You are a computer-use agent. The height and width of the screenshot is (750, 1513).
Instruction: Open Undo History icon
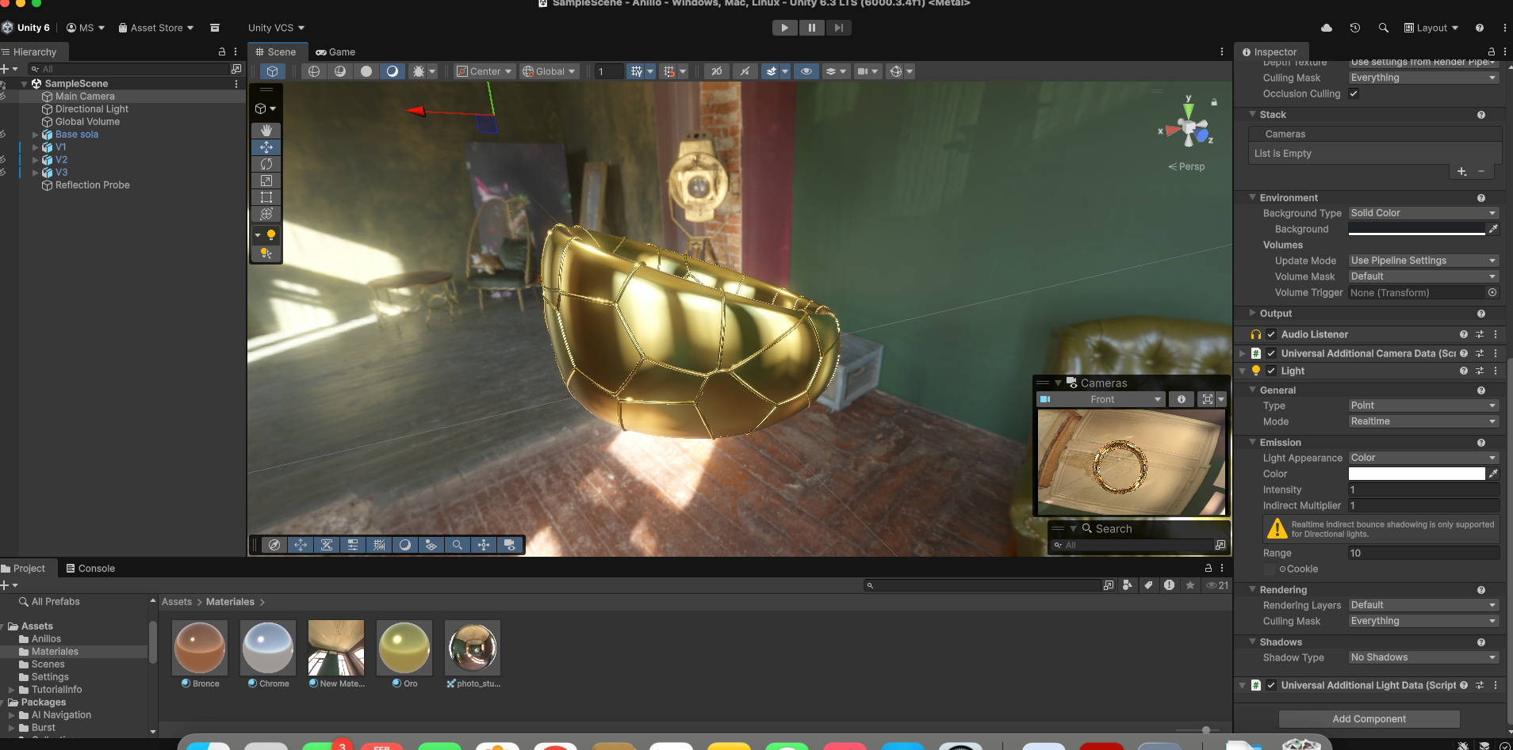coord(1355,28)
